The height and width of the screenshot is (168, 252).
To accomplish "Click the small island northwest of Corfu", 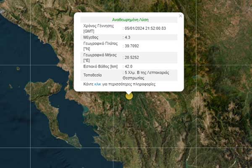I will pyautogui.click(x=18, y=68).
